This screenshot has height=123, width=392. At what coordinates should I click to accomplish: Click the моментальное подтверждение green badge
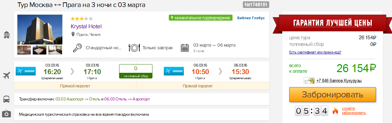201,18
